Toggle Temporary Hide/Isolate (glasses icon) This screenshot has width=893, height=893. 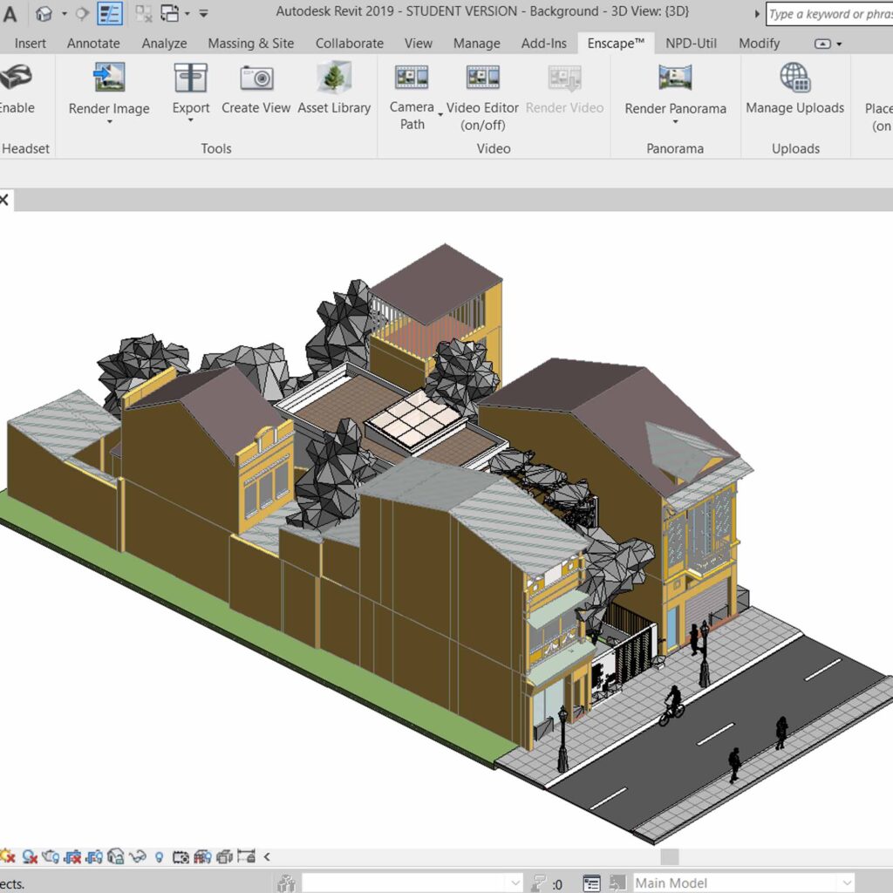(137, 856)
